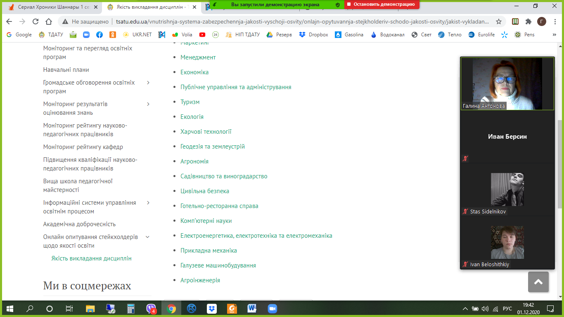
Task: Open the Комп'ютерні науки link
Action: [206, 221]
